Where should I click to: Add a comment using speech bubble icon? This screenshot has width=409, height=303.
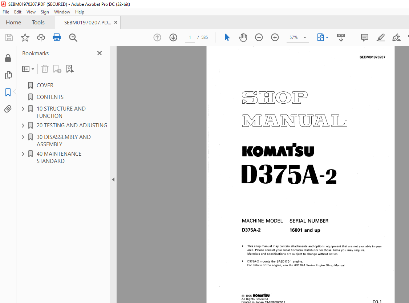(365, 37)
